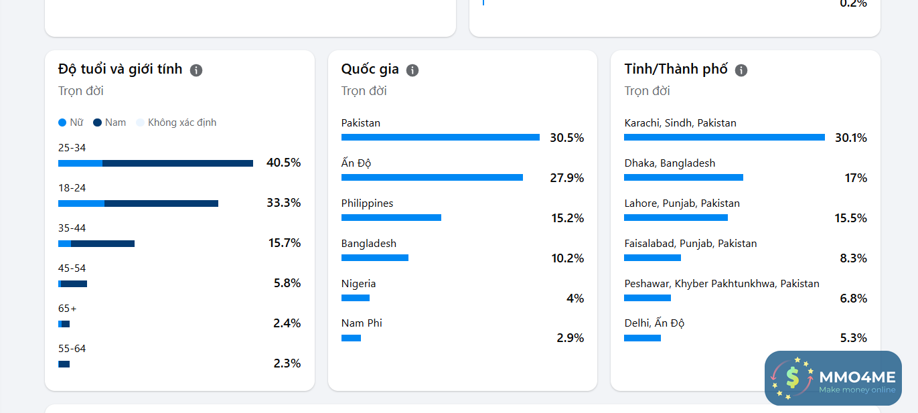
Task: Open the Quốc gia info tooltip icon
Action: pyautogui.click(x=412, y=70)
